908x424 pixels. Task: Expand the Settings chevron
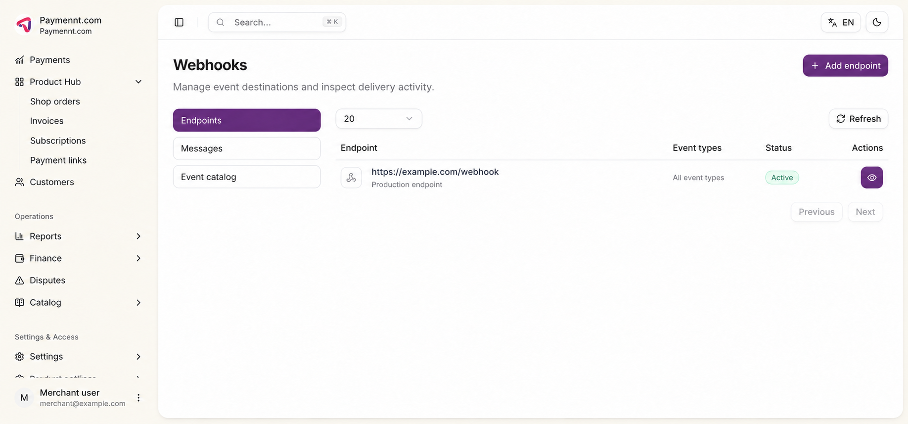[x=138, y=356]
